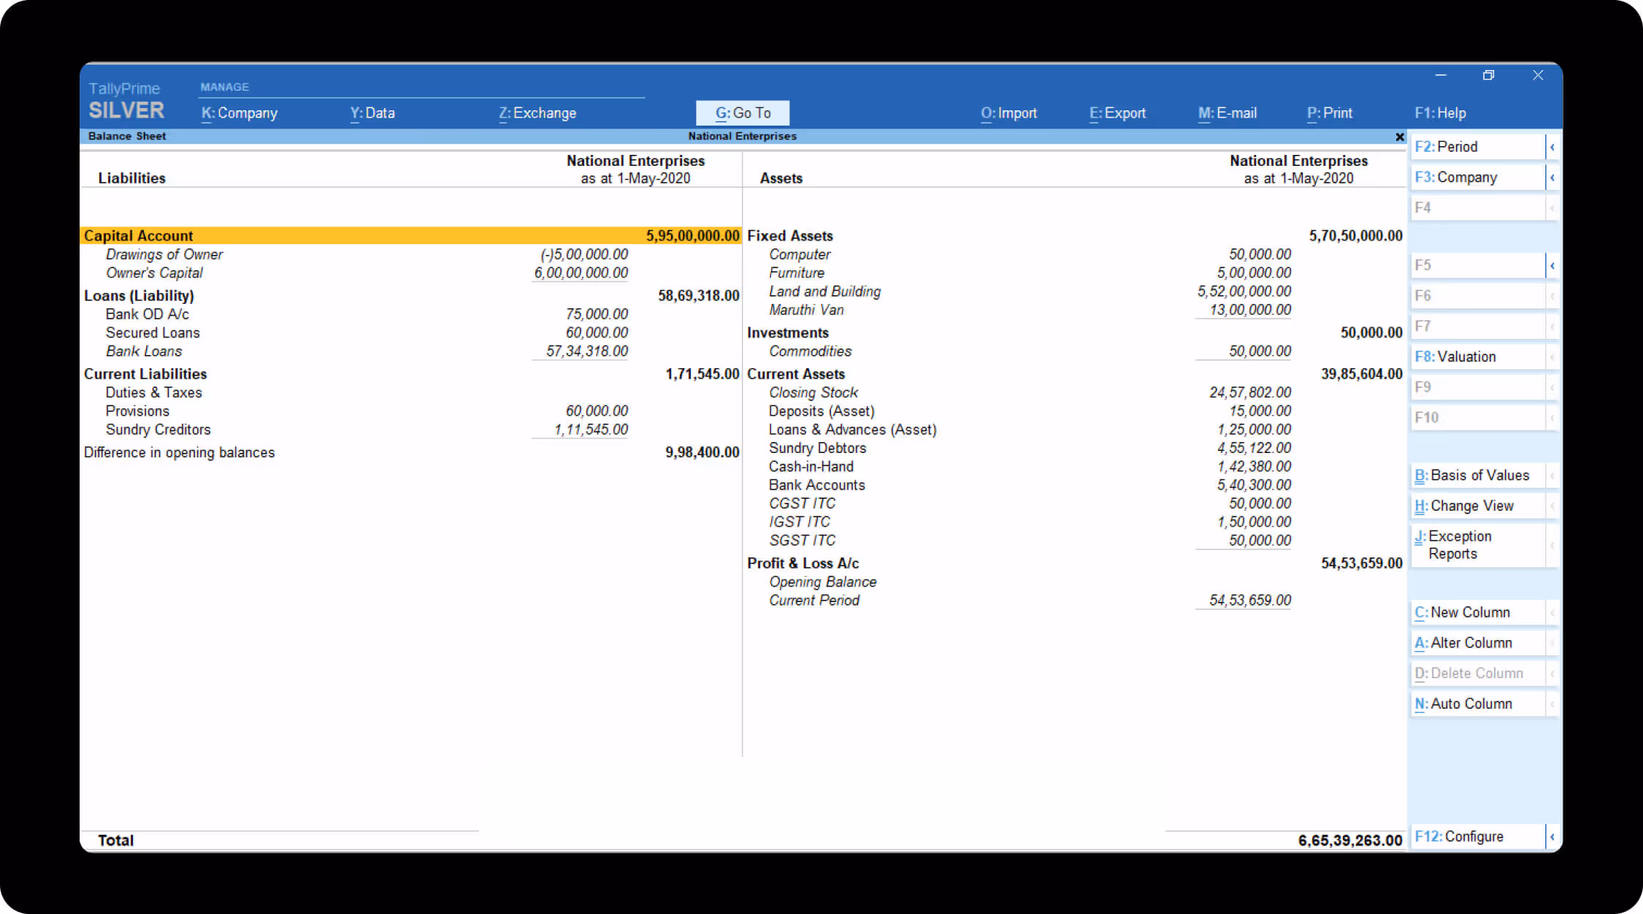
Task: Import data using O: Import
Action: pos(1009,113)
